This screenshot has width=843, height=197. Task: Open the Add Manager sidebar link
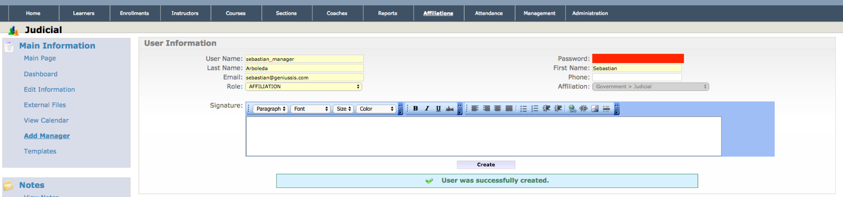(x=47, y=136)
